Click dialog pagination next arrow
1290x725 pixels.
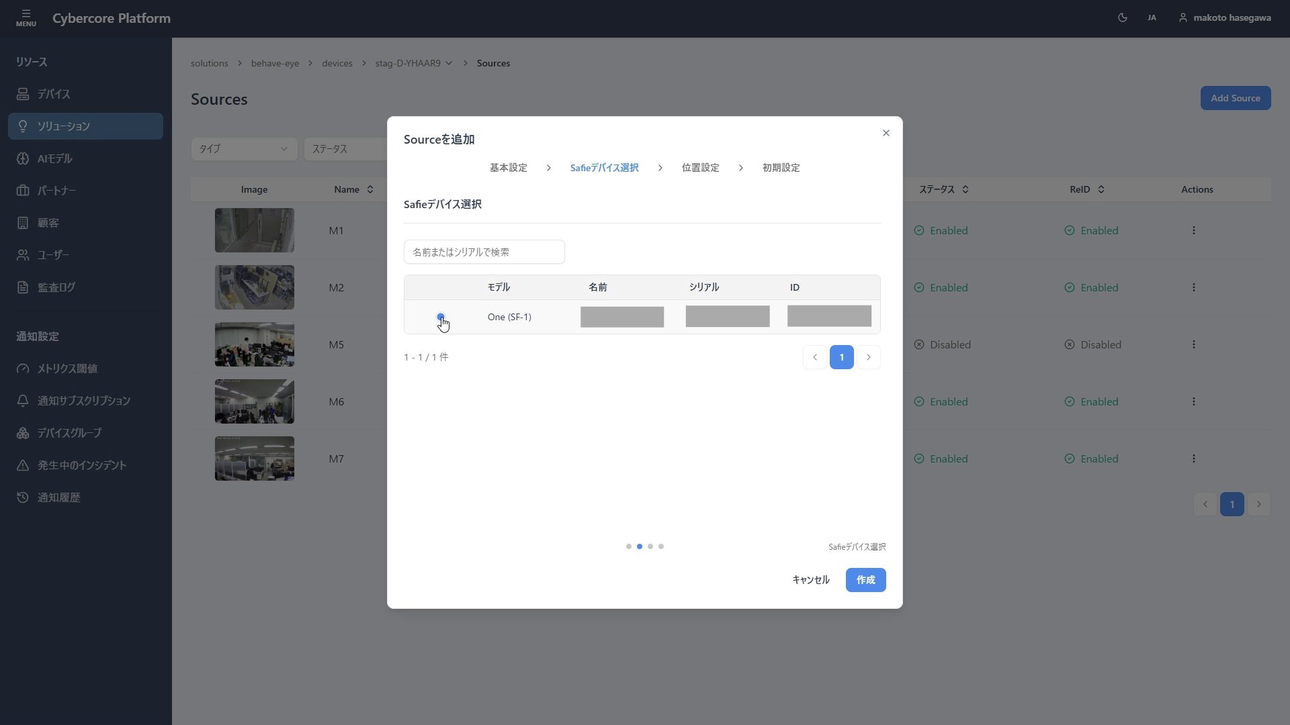click(868, 357)
